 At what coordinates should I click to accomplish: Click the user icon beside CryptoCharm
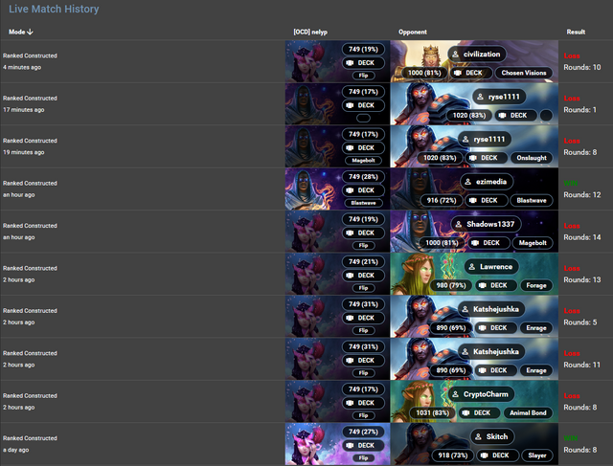click(x=455, y=394)
